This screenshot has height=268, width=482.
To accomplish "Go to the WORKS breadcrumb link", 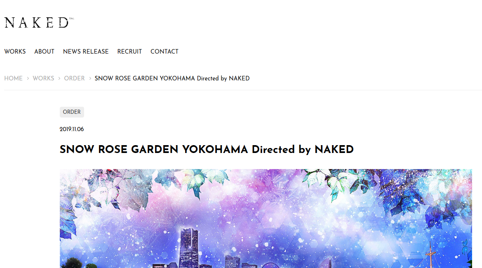I will [x=43, y=78].
